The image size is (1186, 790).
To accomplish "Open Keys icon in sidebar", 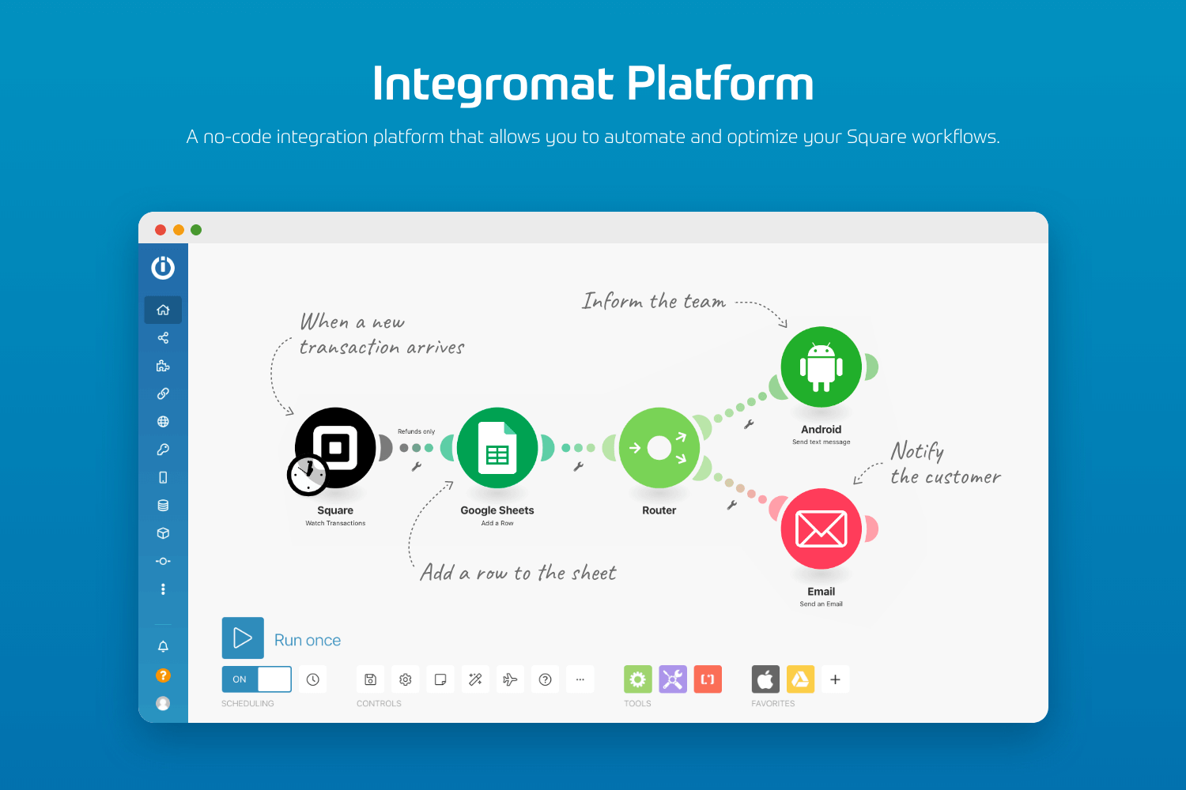I will [163, 450].
